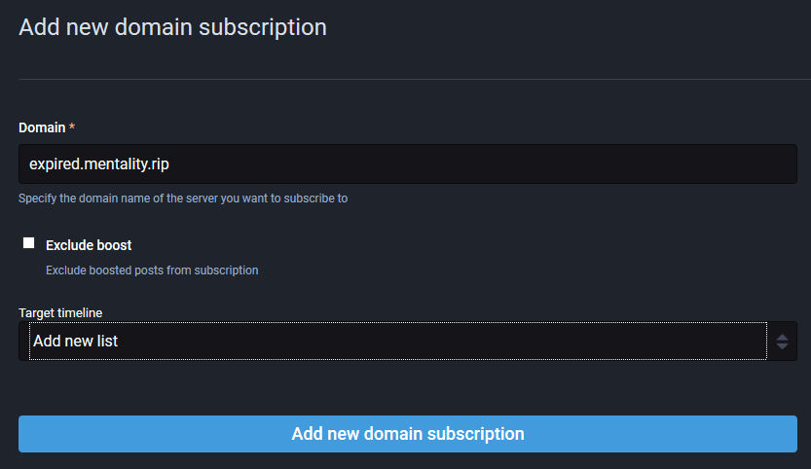Screen dimensions: 811x469
Task: Click the up arrow of the timeline selector
Action: point(782,337)
